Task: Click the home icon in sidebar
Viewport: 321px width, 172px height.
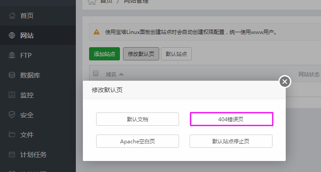Action: pyautogui.click(x=12, y=15)
